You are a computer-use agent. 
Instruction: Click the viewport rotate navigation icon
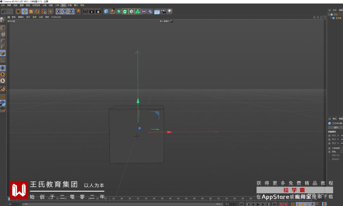pyautogui.click(x=321, y=17)
